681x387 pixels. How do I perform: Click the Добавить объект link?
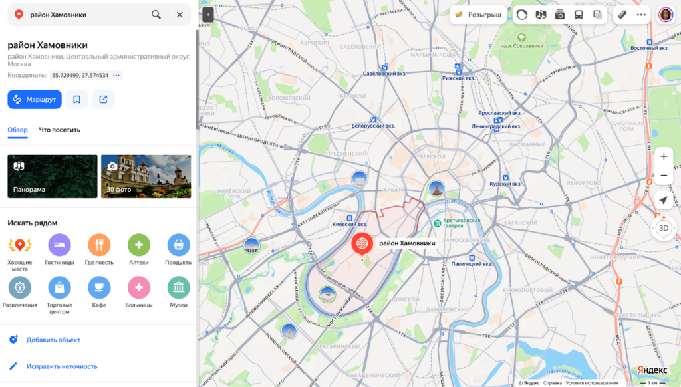click(x=53, y=340)
